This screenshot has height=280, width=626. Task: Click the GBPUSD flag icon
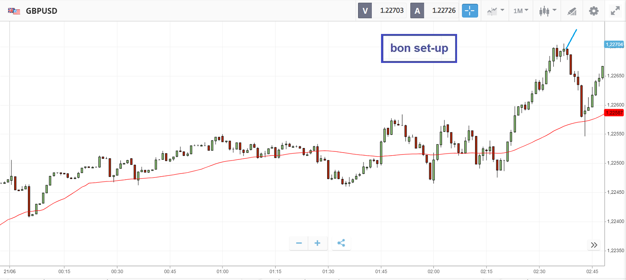point(14,11)
